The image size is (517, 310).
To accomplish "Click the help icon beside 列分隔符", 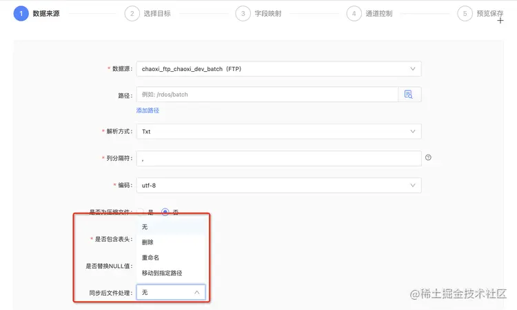I will pos(428,157).
